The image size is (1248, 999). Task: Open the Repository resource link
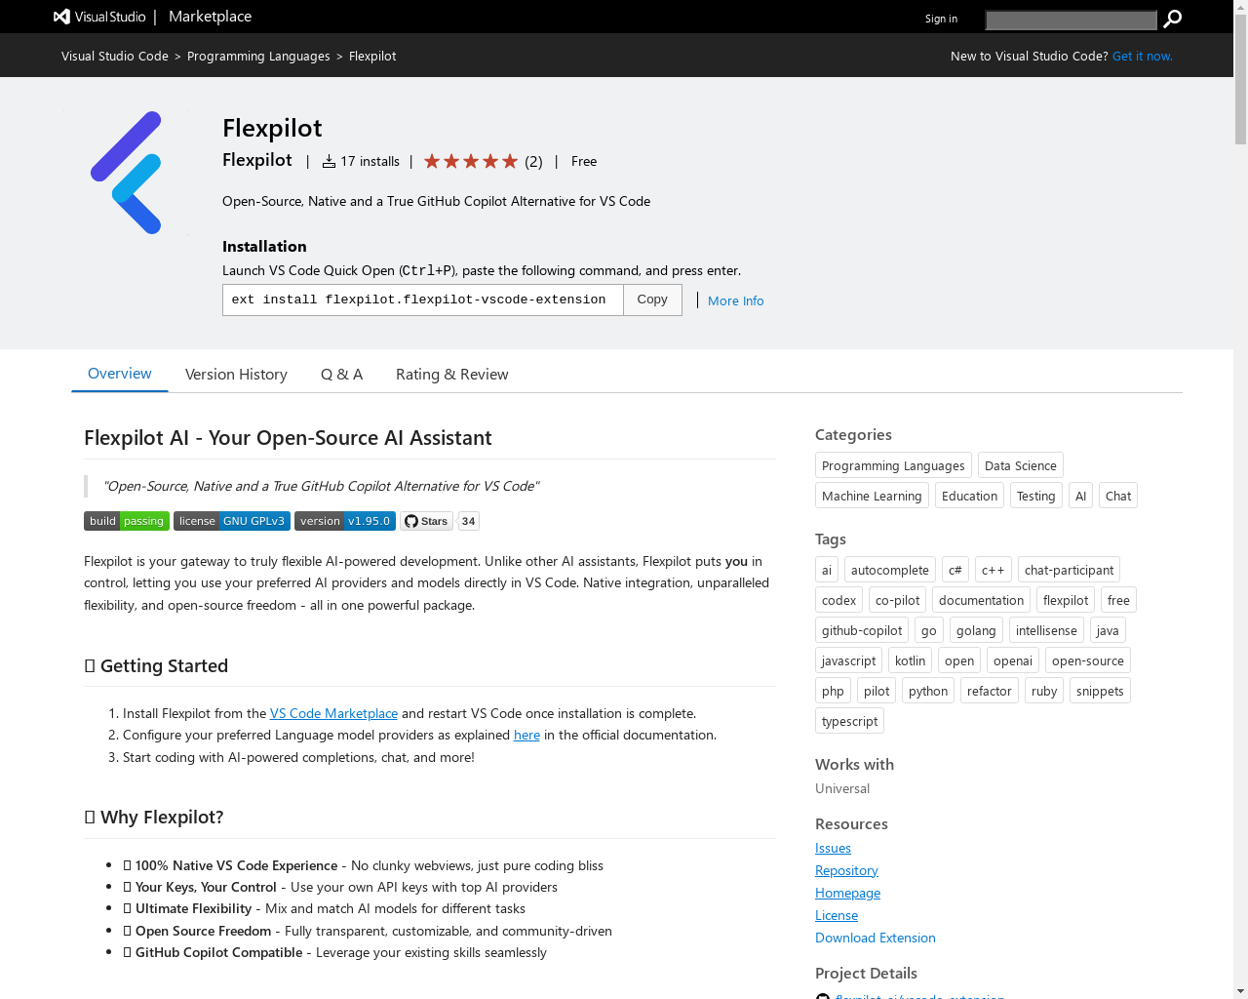click(846, 870)
